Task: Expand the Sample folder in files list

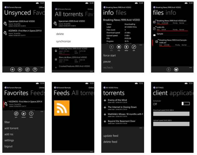Action: [x=161, y=33]
